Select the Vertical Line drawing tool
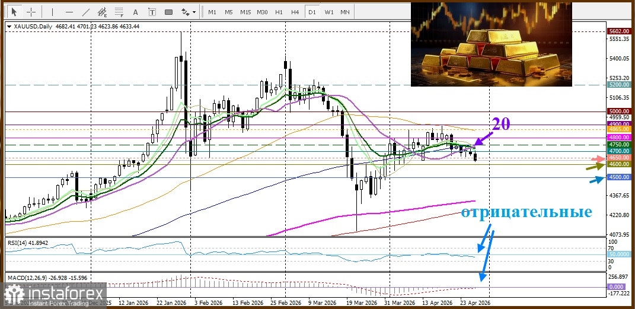 click(x=53, y=12)
